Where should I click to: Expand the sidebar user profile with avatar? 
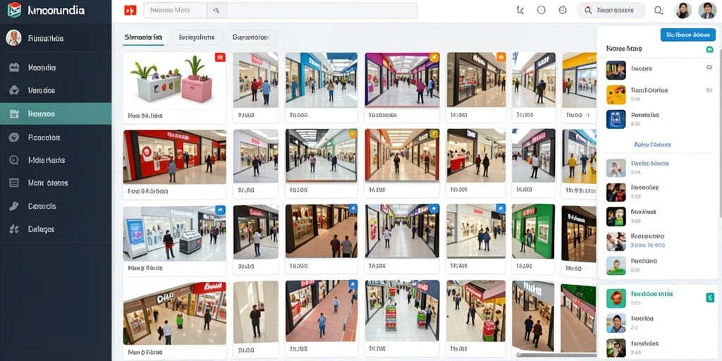(x=56, y=38)
